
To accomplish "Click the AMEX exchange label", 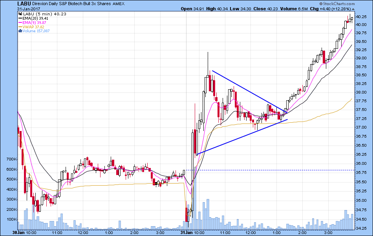I will pos(119,4).
